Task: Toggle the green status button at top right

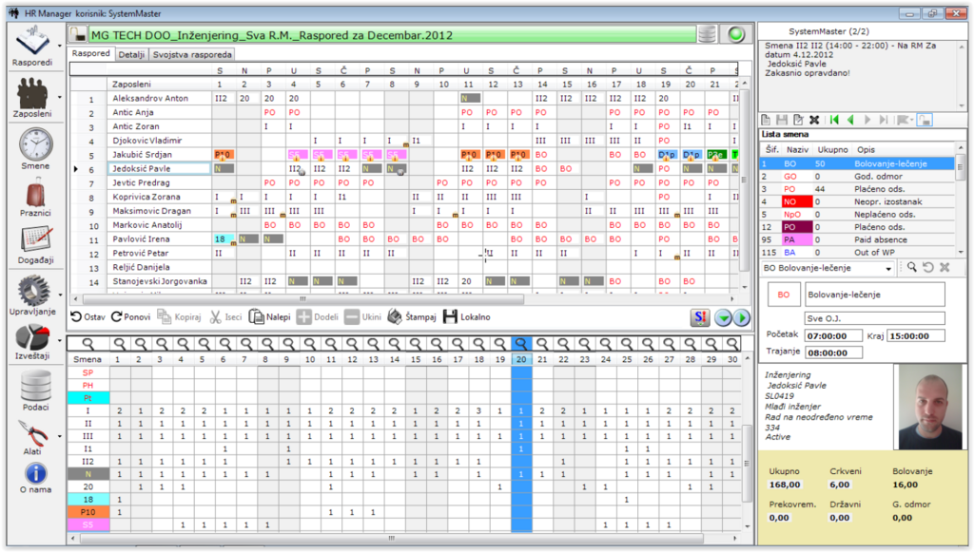Action: (x=736, y=34)
